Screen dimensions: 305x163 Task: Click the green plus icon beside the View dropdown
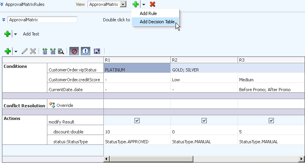[136, 4]
